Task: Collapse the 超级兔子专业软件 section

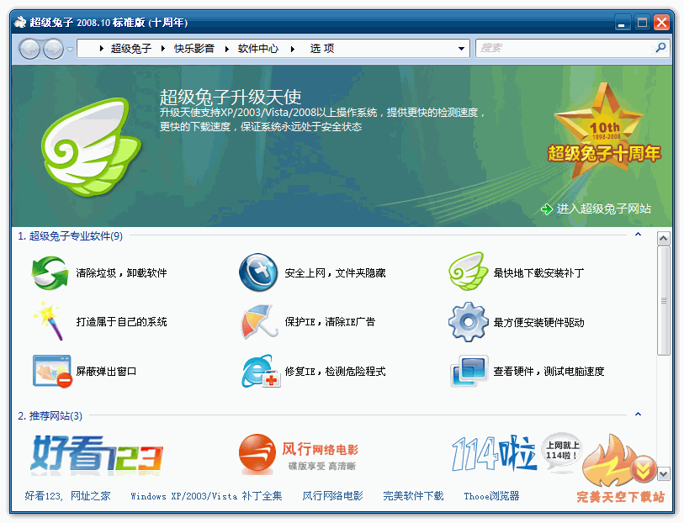Action: click(638, 235)
